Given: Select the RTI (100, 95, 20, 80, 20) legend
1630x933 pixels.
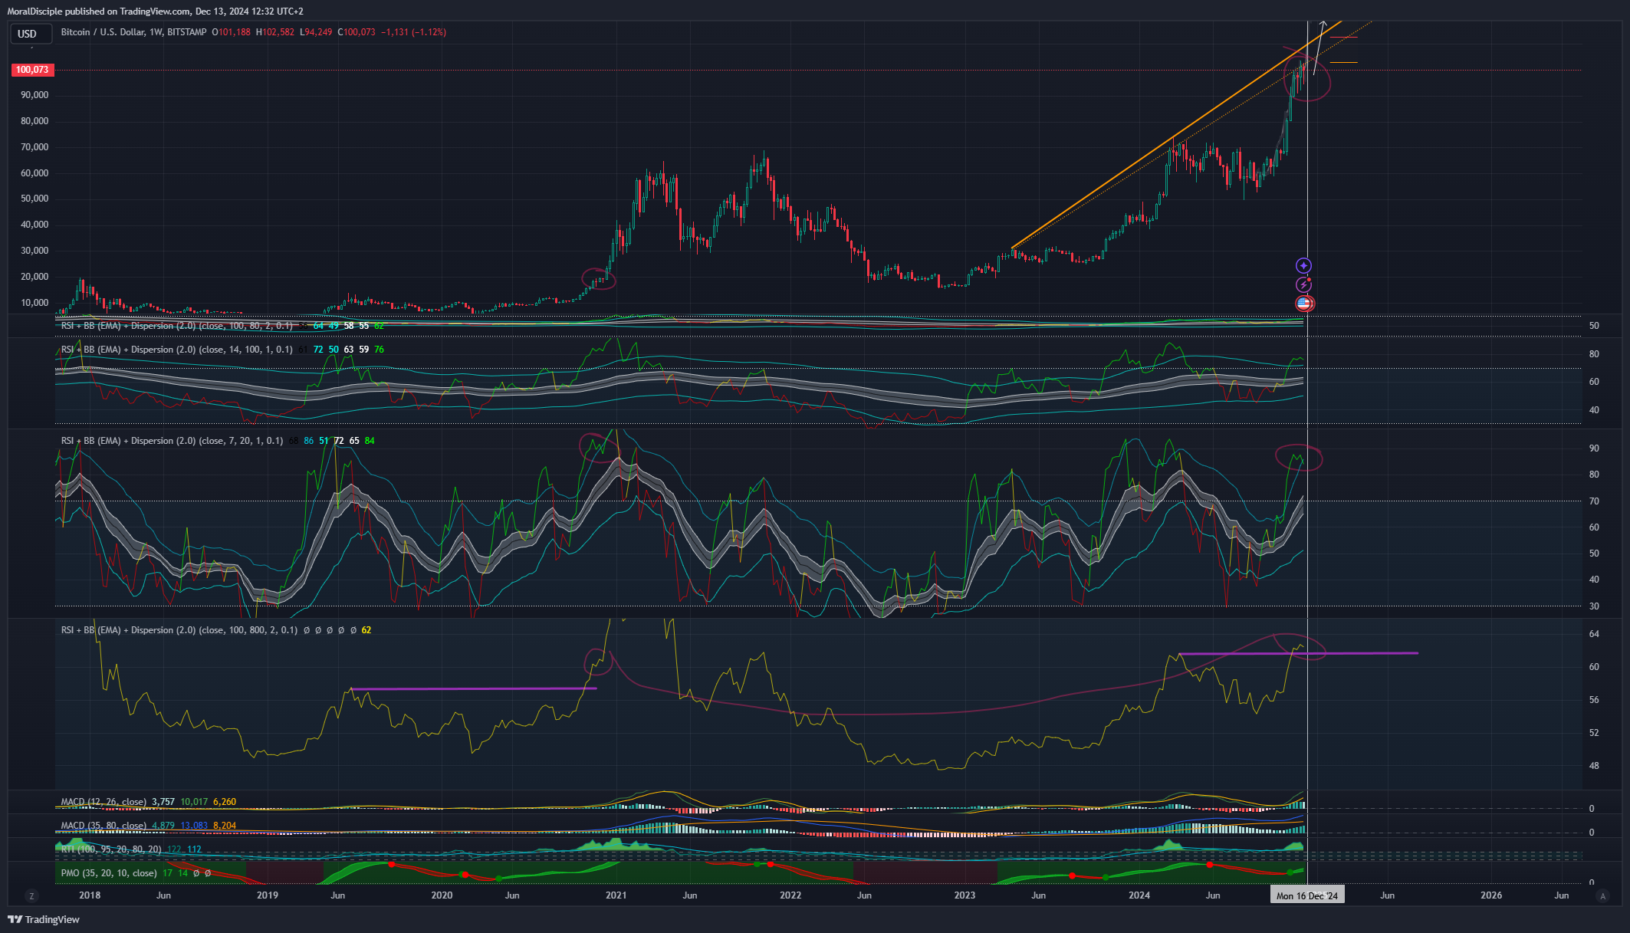Looking at the screenshot, I should (112, 849).
